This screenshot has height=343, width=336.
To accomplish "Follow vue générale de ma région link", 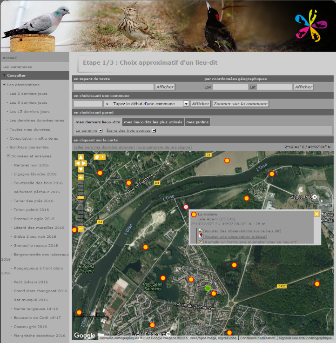I will point(164,147).
